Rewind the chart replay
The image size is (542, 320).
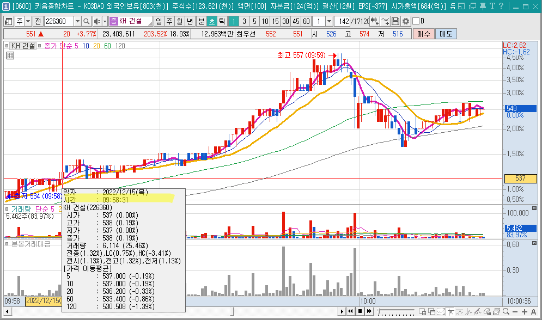(x=350, y=311)
